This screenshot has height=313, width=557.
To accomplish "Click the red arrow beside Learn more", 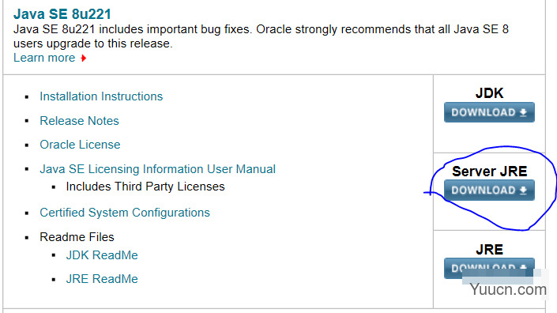I will (84, 58).
